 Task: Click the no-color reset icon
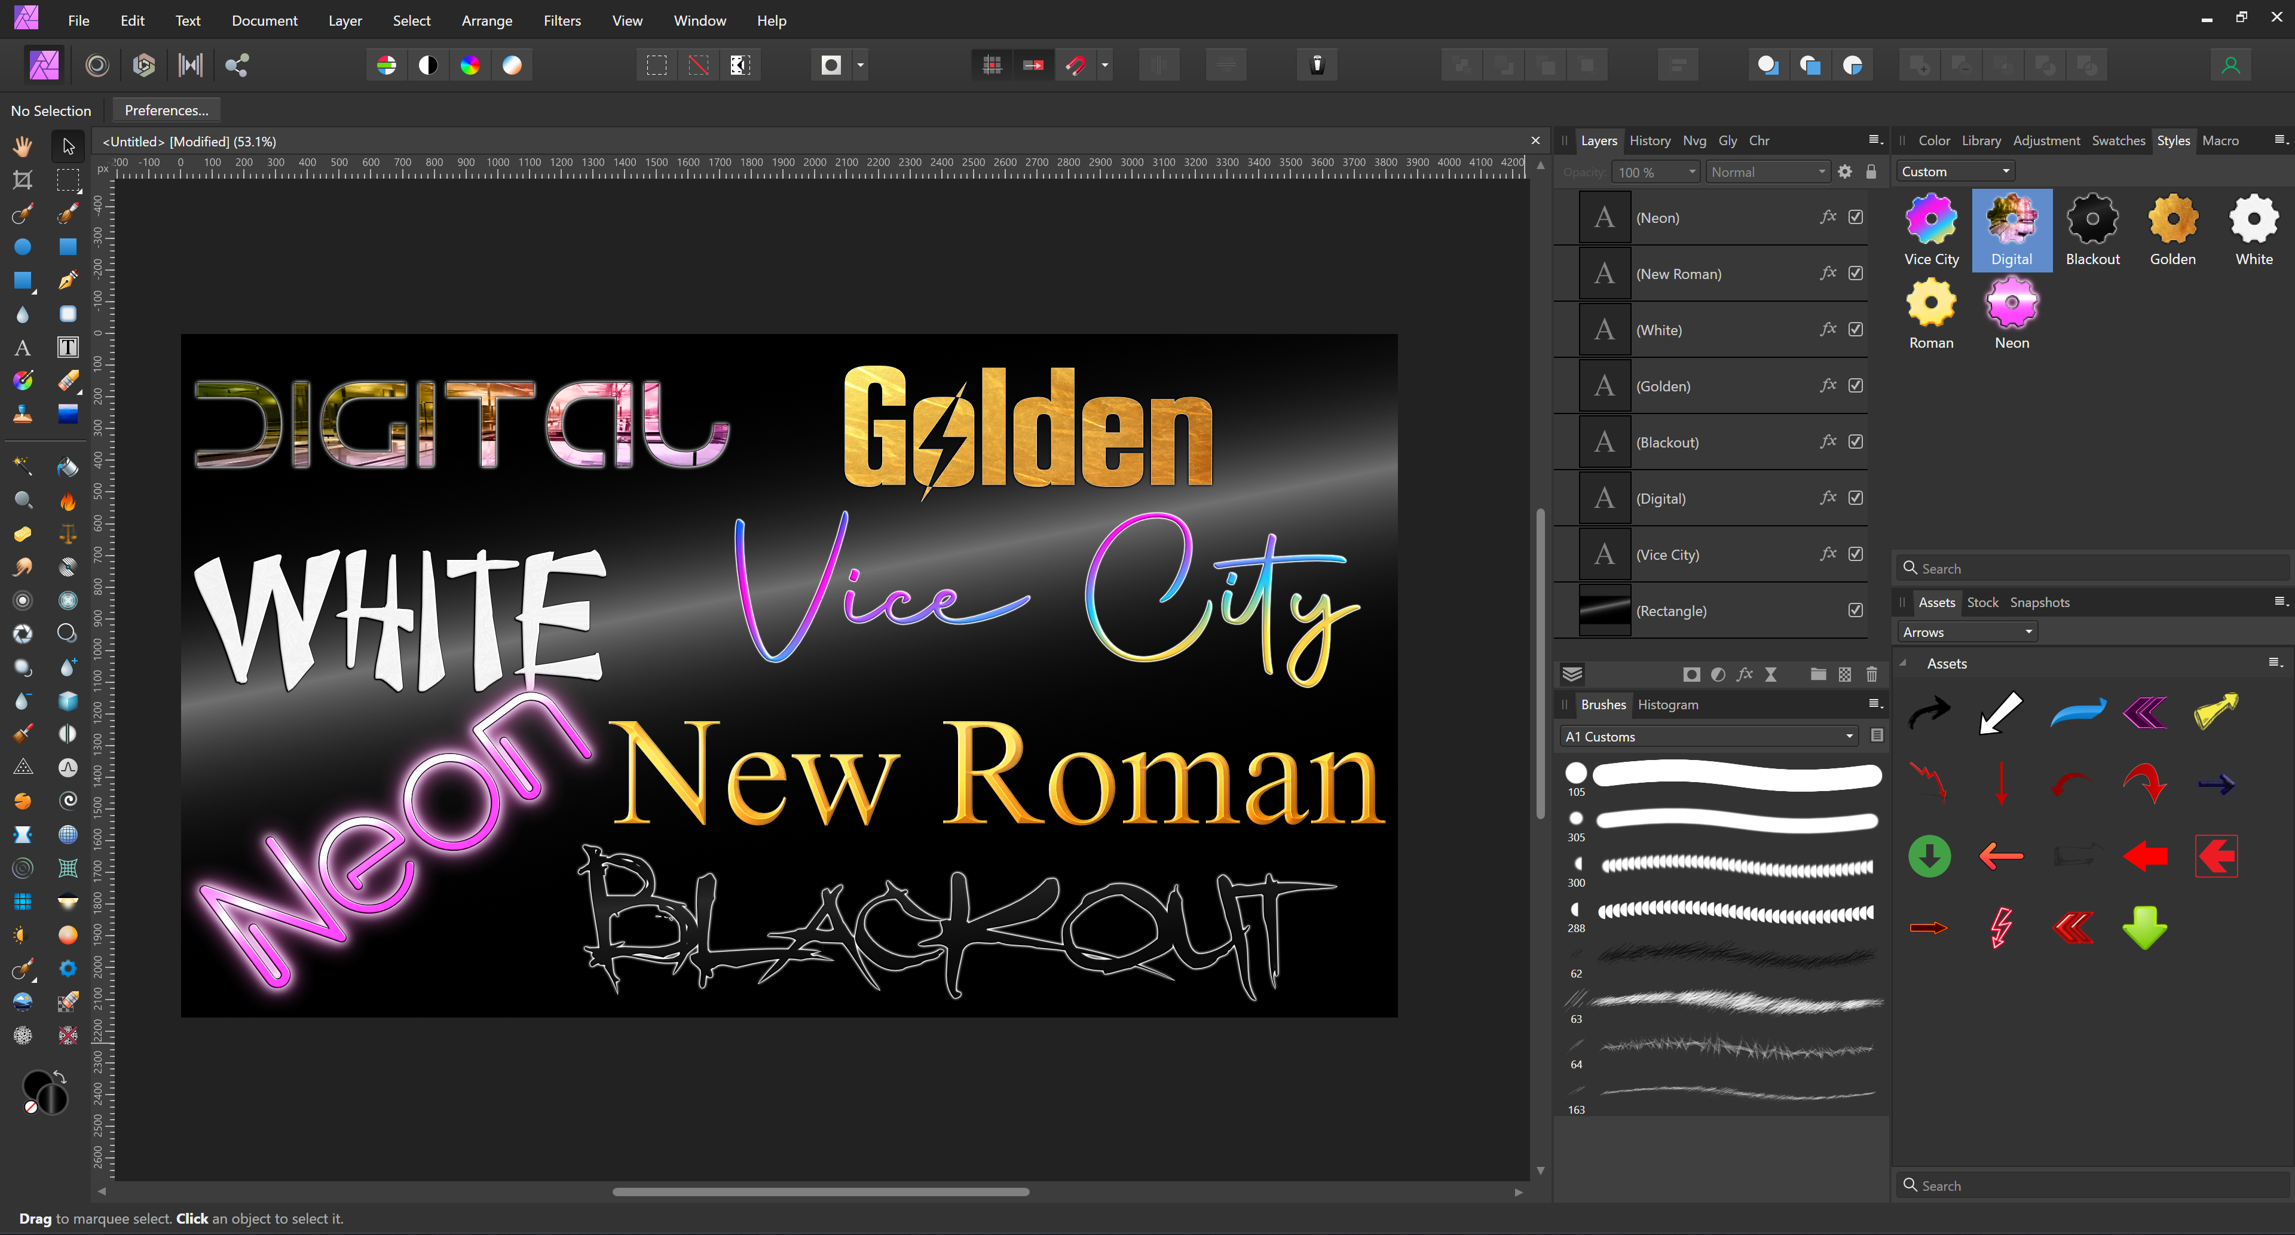pos(30,1107)
